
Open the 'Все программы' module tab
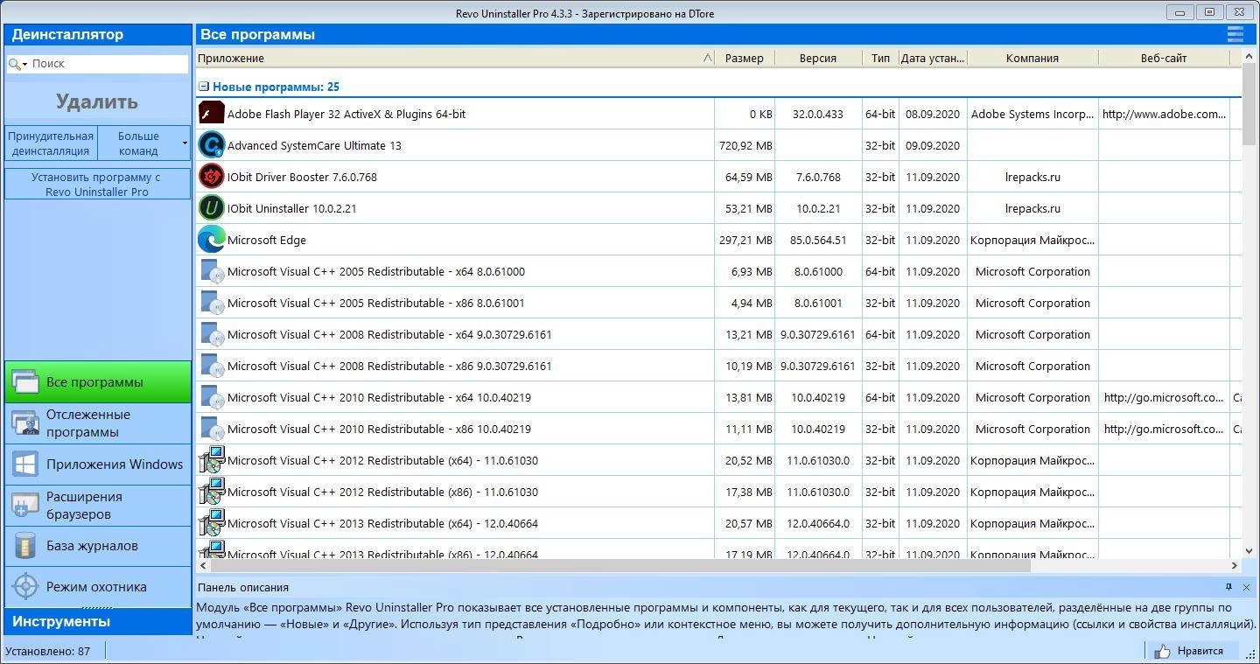98,381
